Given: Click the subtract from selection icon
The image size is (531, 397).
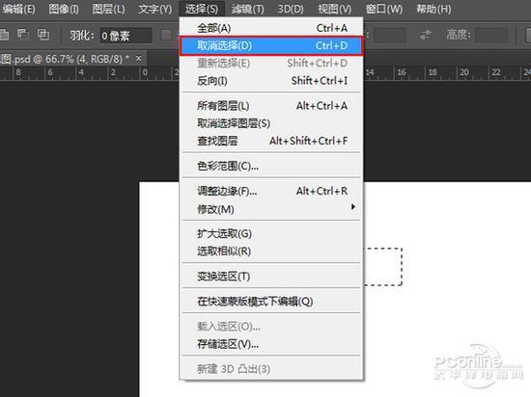Looking at the screenshot, I should (23, 34).
